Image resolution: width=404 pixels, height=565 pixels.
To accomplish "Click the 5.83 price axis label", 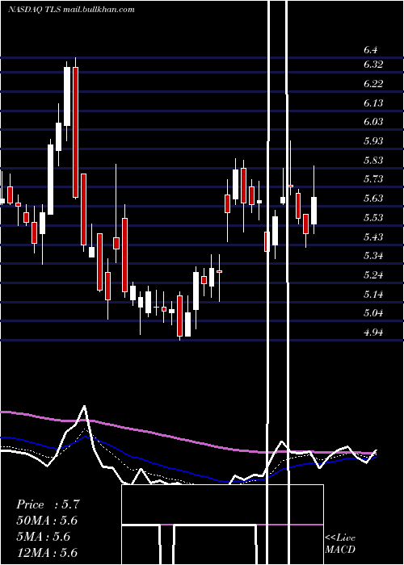I will [x=373, y=160].
